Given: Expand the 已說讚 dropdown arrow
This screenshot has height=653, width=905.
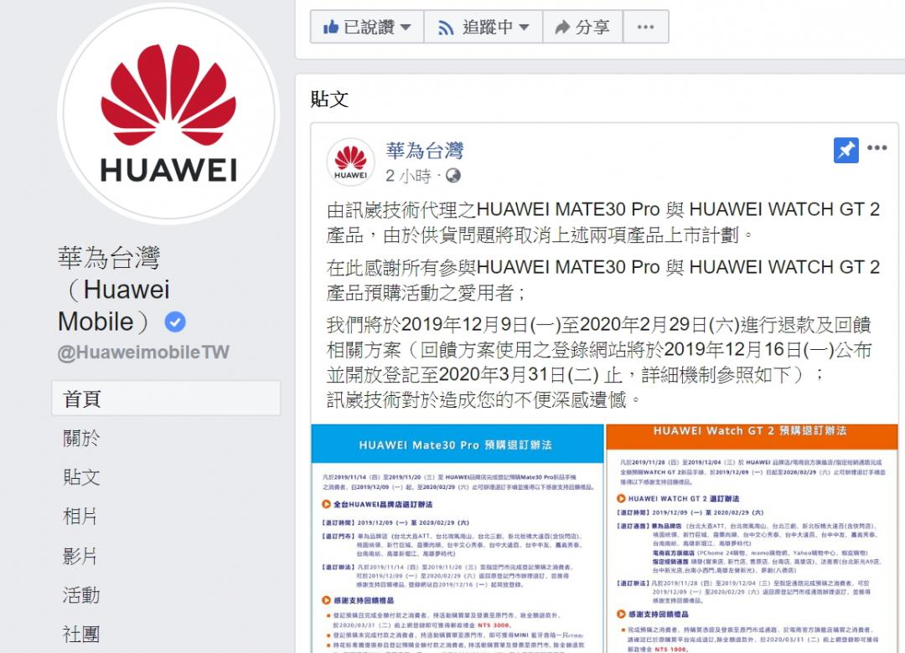Looking at the screenshot, I should coord(406,27).
